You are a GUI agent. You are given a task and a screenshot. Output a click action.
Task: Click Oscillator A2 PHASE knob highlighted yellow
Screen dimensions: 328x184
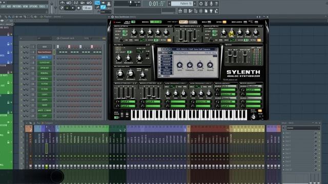(232, 33)
